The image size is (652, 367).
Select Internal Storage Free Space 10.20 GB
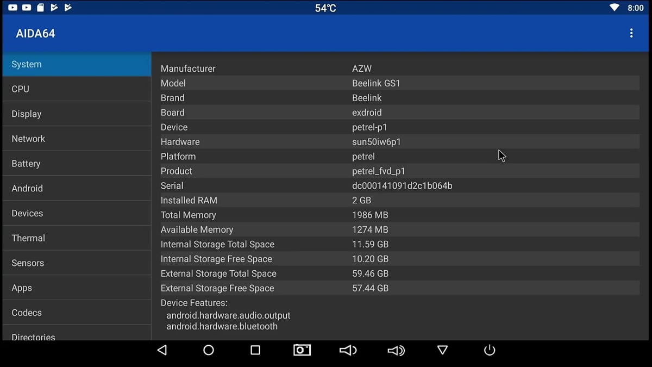[371, 259]
